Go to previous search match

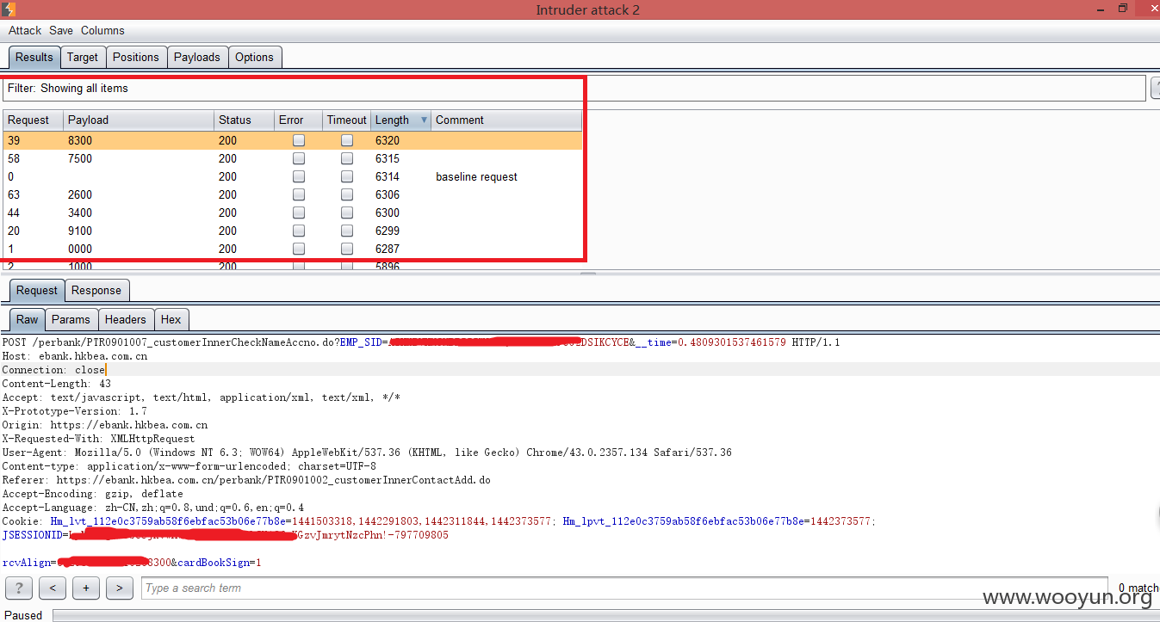point(53,588)
